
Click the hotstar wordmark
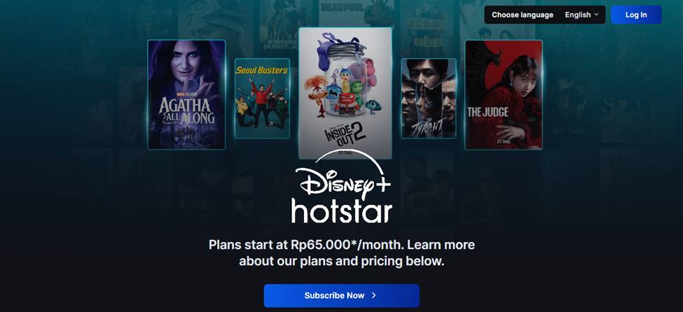pos(342,211)
